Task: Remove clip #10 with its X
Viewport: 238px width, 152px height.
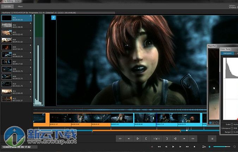Action: click(31, 82)
